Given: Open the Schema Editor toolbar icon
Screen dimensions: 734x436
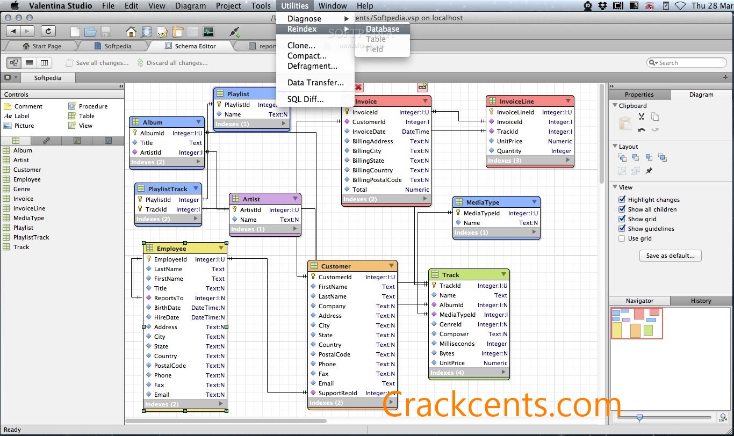Looking at the screenshot, I should point(146,32).
